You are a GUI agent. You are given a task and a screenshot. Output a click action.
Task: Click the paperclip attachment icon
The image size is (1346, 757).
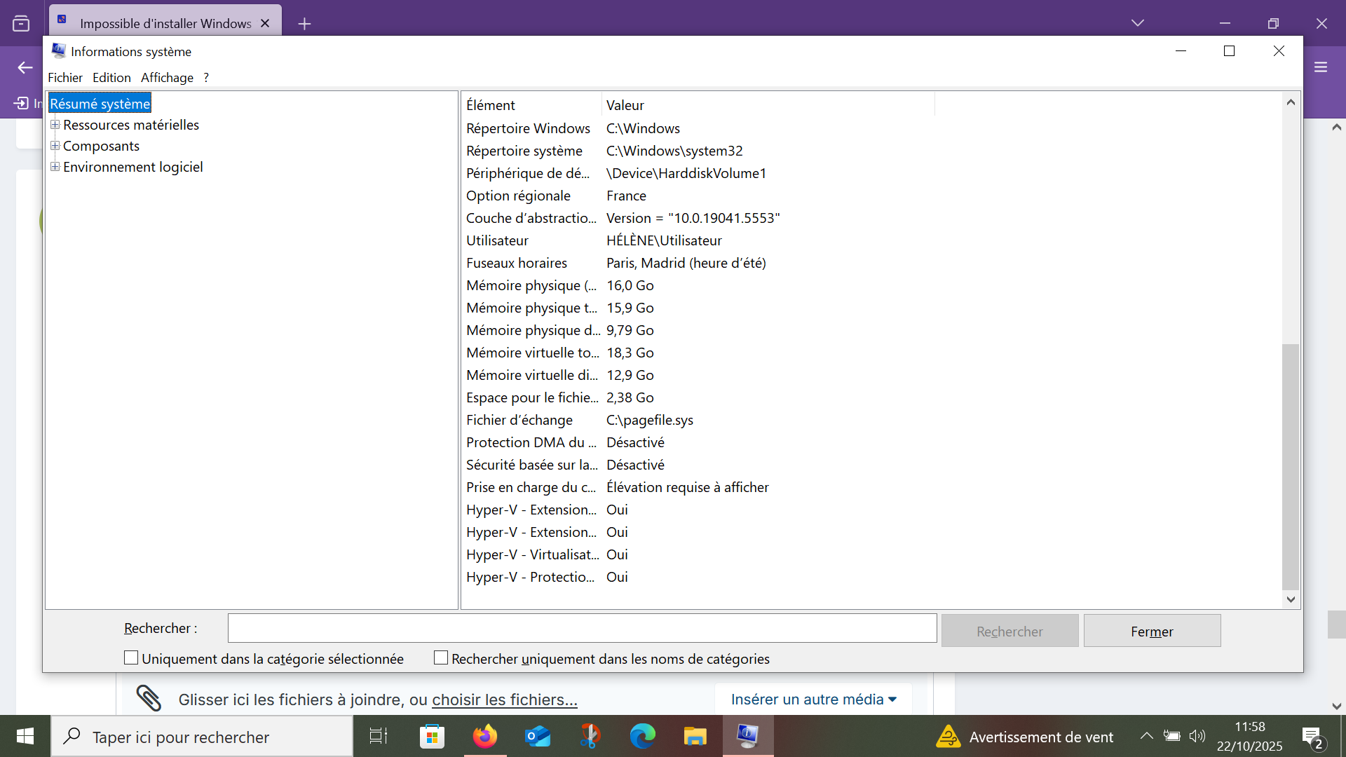[x=149, y=699]
